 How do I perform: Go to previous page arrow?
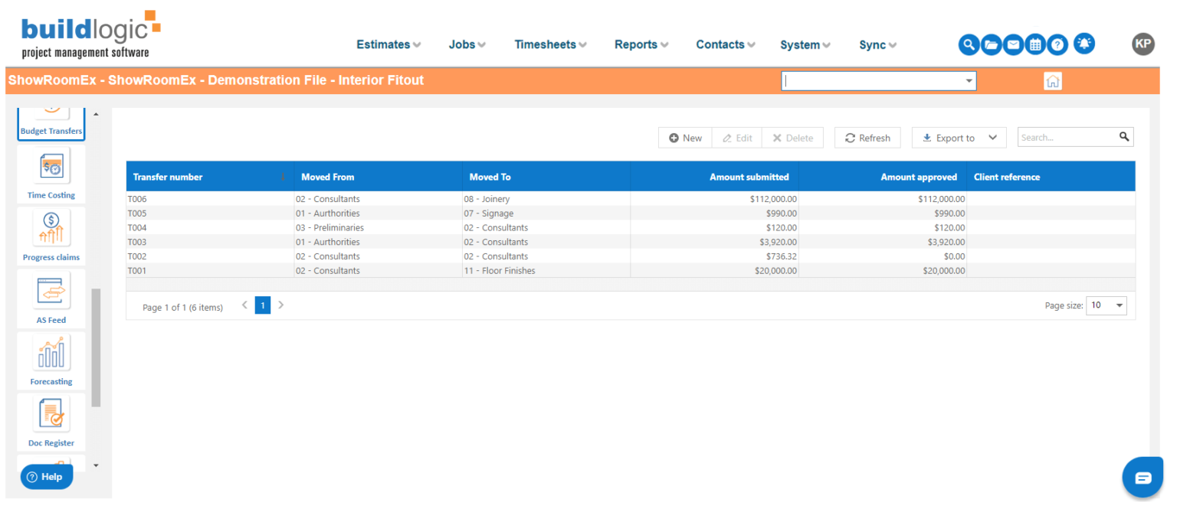[x=244, y=305]
